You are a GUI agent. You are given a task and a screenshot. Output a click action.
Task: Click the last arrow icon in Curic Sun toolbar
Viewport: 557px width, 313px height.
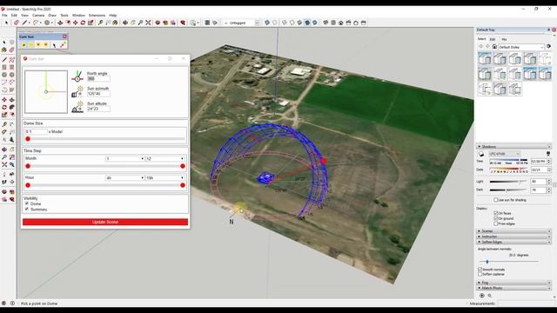coord(63,44)
